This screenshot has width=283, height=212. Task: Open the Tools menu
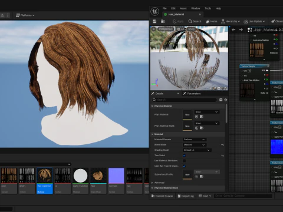click(208, 8)
